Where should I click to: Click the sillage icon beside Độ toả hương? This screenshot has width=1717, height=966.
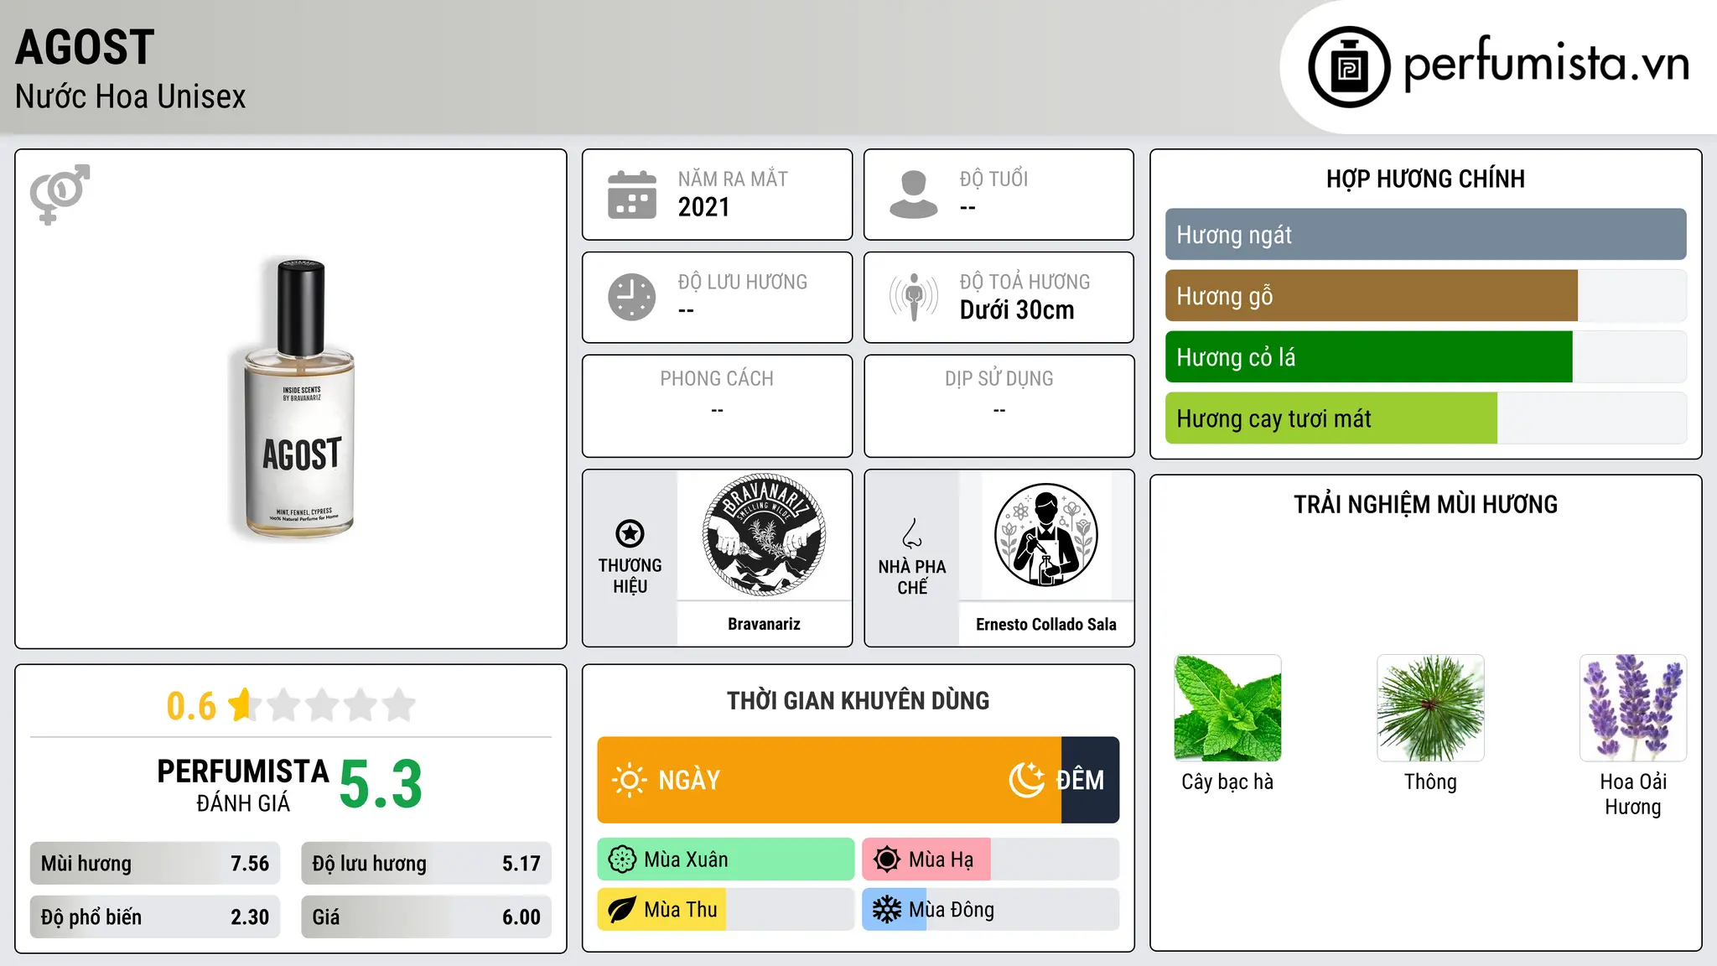[914, 297]
